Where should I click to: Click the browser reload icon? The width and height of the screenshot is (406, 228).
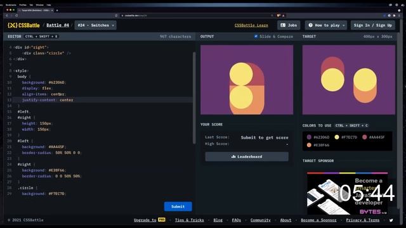[16, 15]
